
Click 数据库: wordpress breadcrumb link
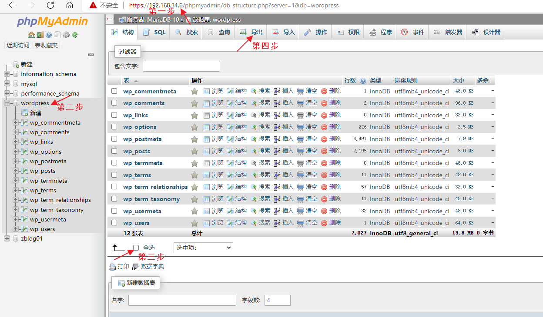click(216, 20)
